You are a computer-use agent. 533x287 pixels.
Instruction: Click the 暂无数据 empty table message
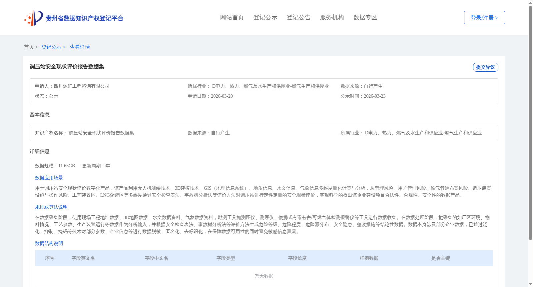click(x=264, y=276)
